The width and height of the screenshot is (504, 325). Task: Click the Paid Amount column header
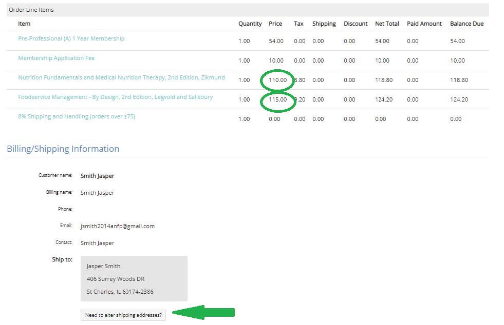pyautogui.click(x=424, y=24)
